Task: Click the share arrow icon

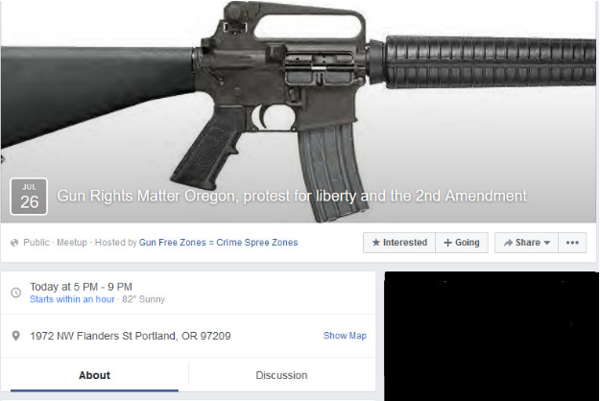Action: (x=508, y=243)
